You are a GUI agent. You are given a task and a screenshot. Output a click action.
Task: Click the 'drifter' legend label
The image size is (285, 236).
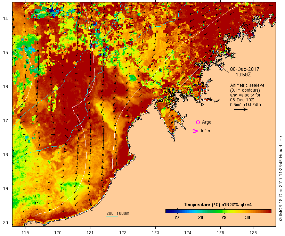205,131
